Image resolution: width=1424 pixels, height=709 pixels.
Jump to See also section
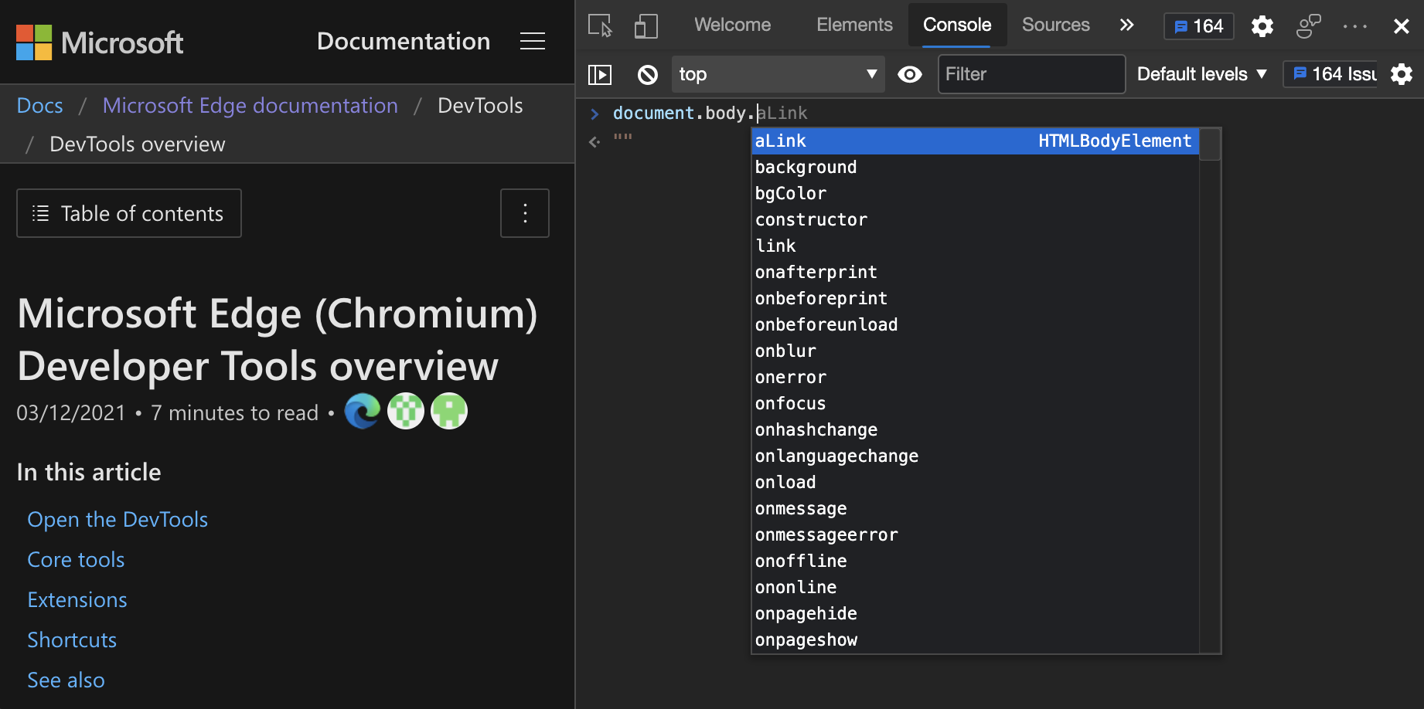point(66,680)
